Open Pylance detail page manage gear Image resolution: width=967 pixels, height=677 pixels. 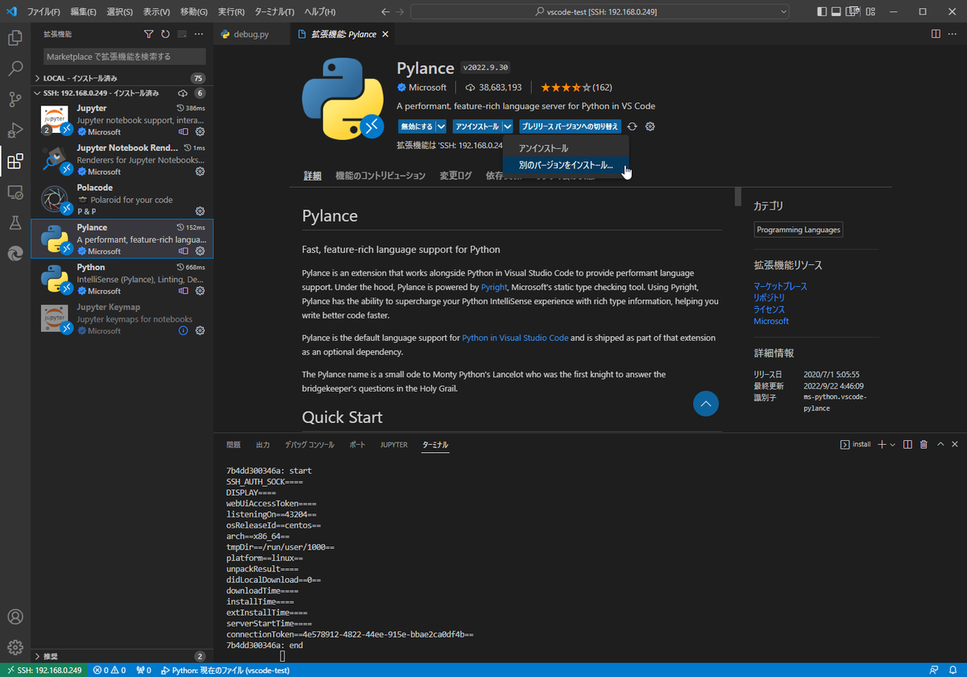pos(650,127)
